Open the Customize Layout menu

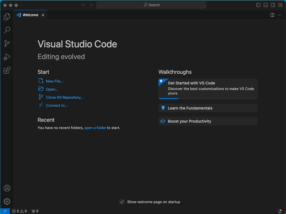point(280,5)
